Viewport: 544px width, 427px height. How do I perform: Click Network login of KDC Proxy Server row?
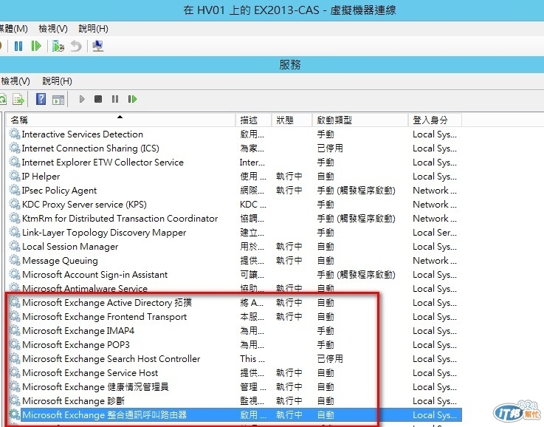[435, 205]
